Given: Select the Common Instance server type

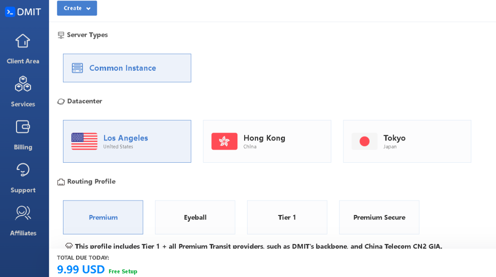Looking at the screenshot, I should click(x=127, y=68).
